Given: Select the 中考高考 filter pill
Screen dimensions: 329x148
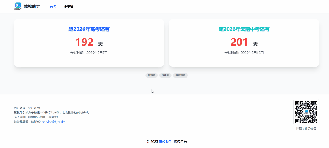Looking at the screenshot, I should coord(180,76).
